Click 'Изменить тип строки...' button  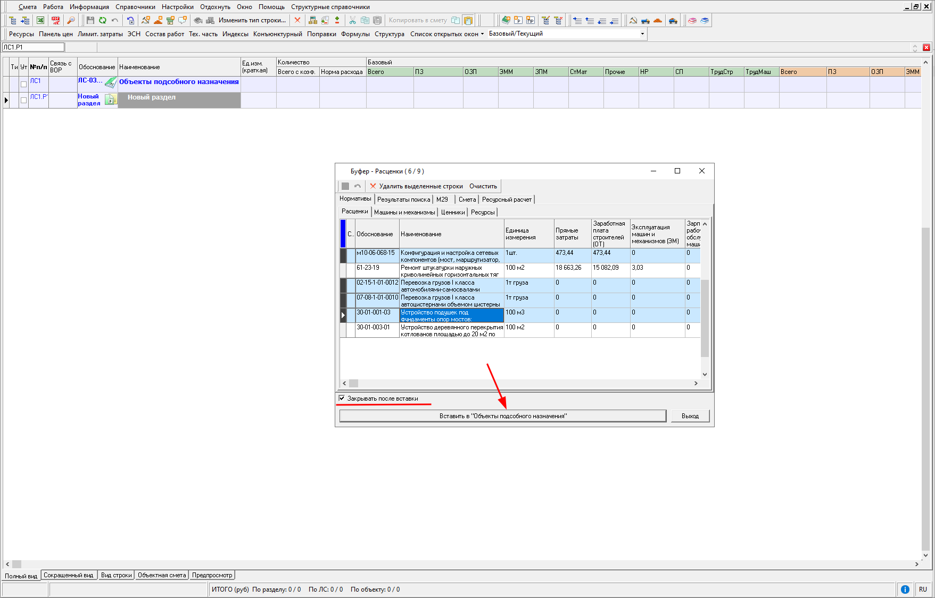point(252,20)
